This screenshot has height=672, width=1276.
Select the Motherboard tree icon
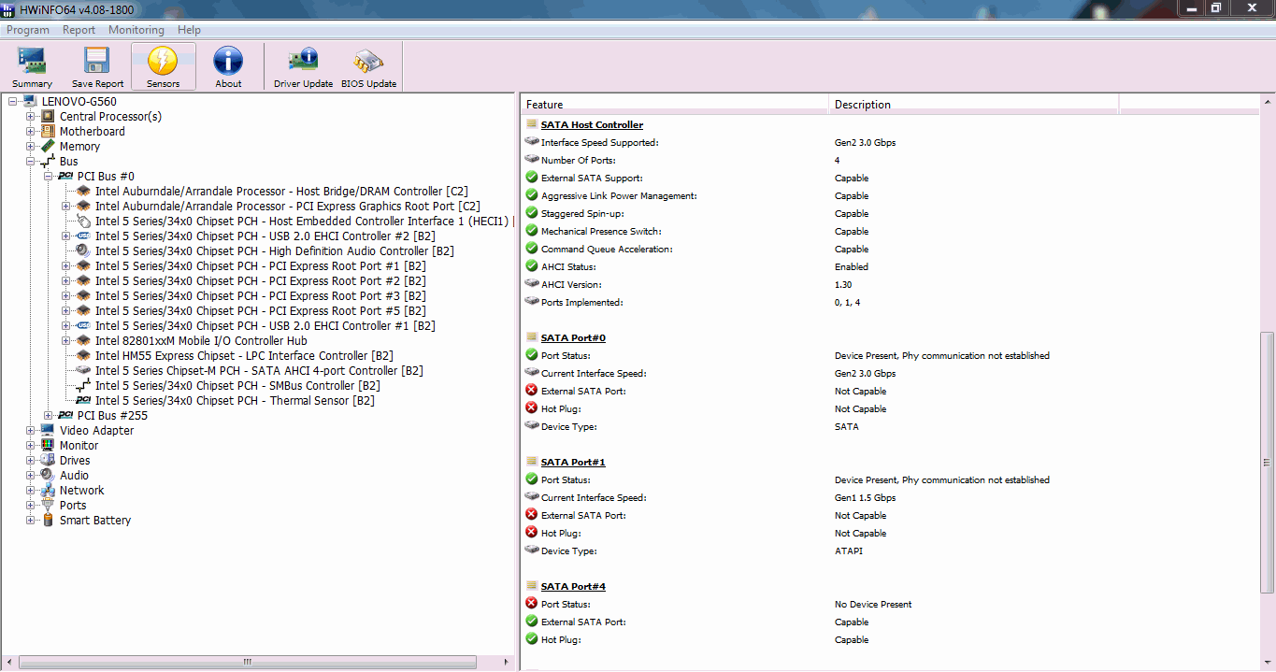pyautogui.click(x=48, y=132)
